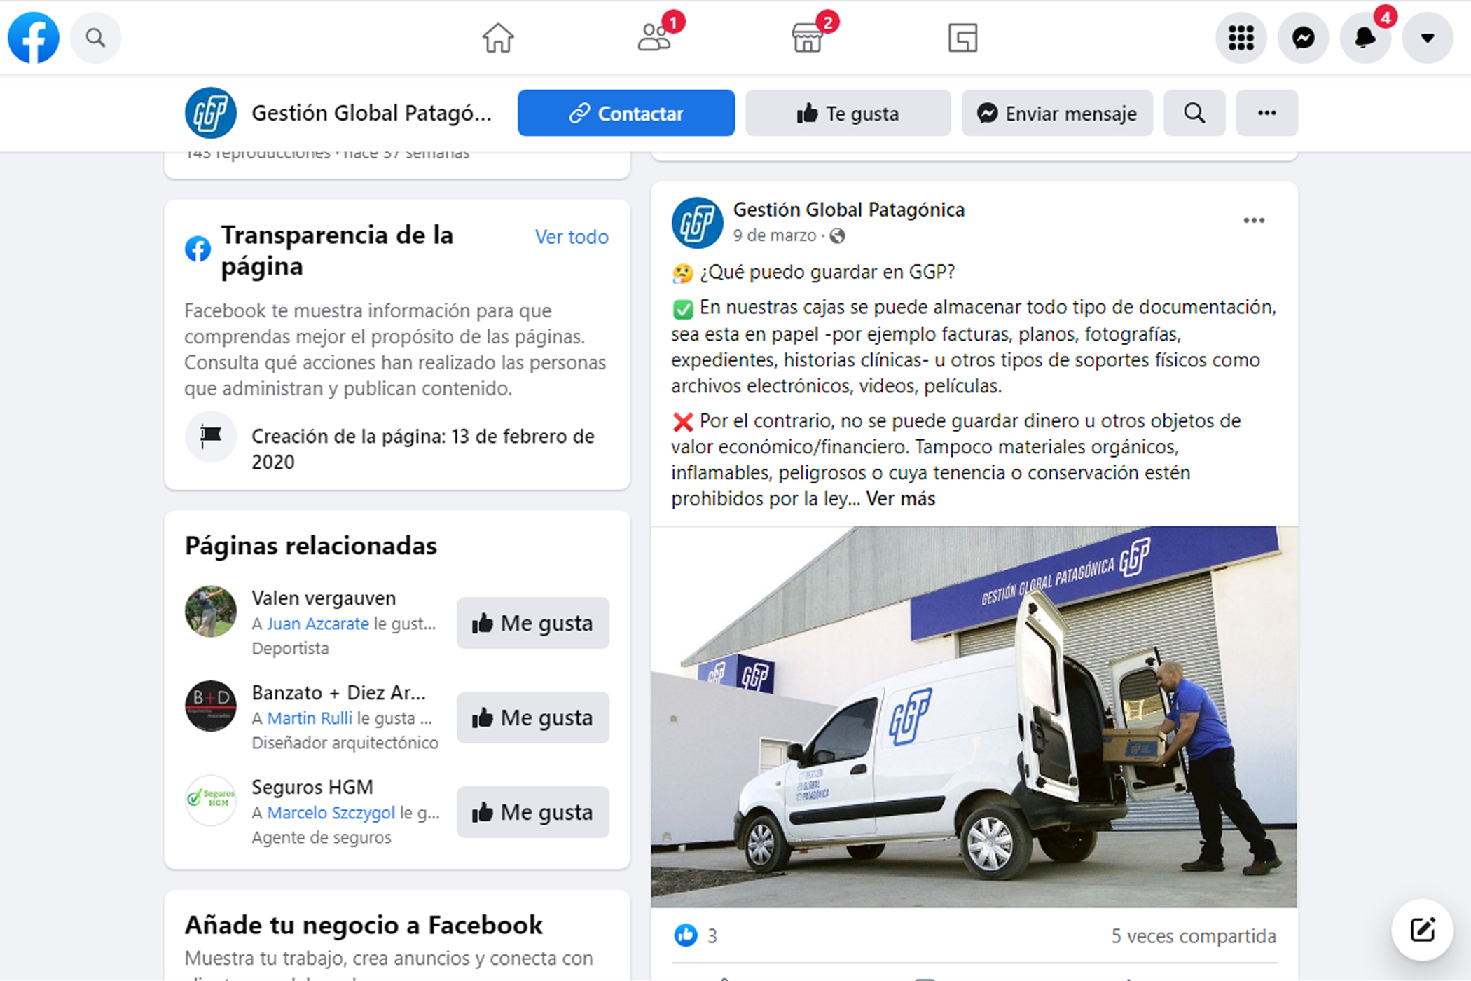
Task: Click the Facebook logo icon
Action: [x=33, y=37]
